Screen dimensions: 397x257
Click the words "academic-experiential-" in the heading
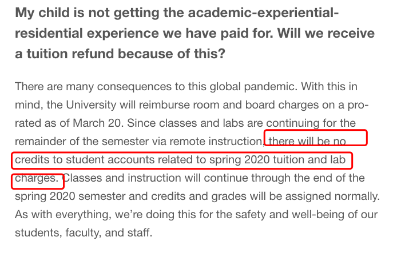click(263, 13)
